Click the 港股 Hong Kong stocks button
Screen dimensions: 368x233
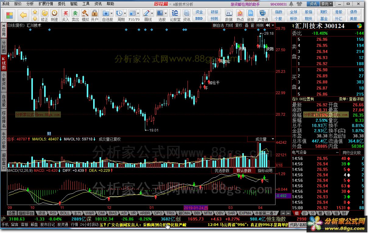point(338,12)
